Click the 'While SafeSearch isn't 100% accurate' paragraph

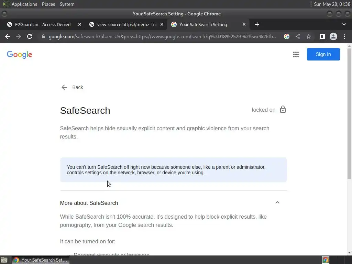163,221
